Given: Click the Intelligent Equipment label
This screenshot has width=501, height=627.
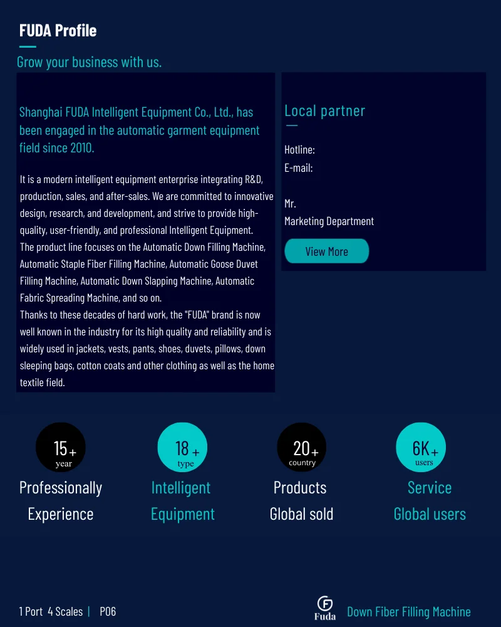Looking at the screenshot, I should click(183, 500).
